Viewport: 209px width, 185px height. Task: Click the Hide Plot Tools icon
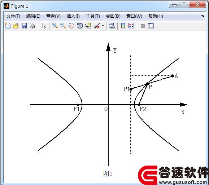(143, 26)
